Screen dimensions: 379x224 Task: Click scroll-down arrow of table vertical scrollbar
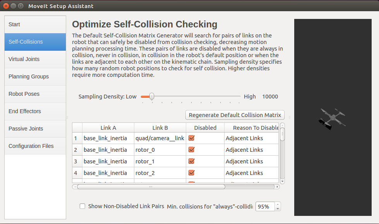282,181
